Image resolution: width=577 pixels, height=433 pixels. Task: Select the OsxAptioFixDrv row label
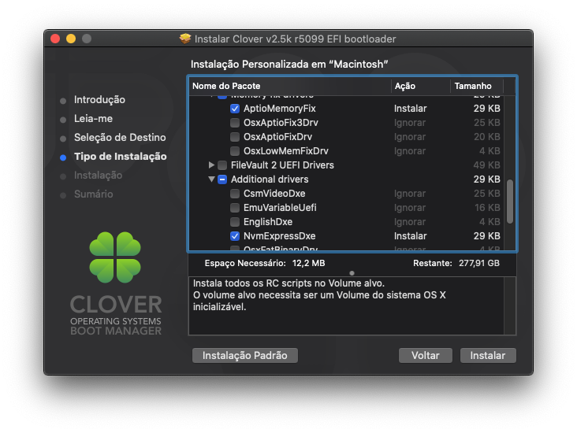(277, 137)
